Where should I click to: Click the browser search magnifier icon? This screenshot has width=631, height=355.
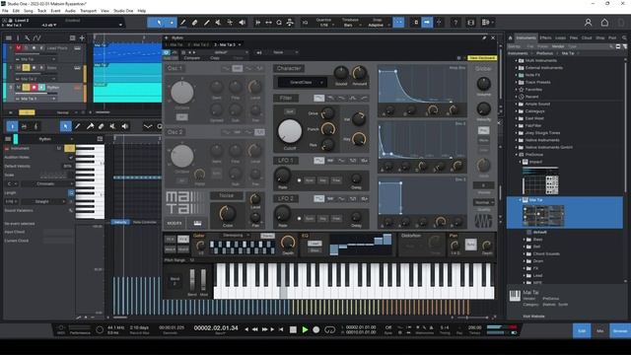tap(624, 37)
